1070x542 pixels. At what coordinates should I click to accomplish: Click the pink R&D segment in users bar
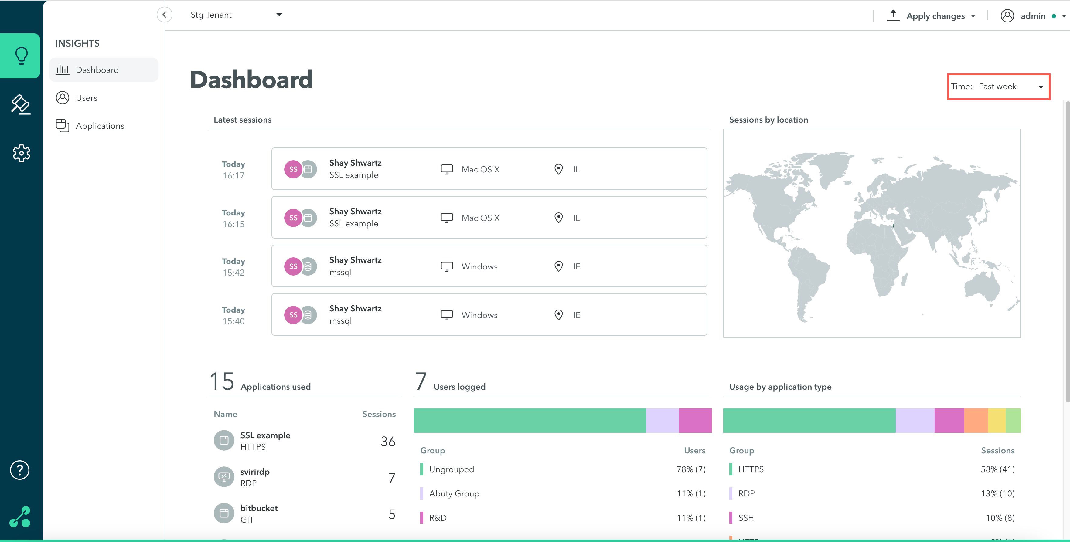(695, 420)
